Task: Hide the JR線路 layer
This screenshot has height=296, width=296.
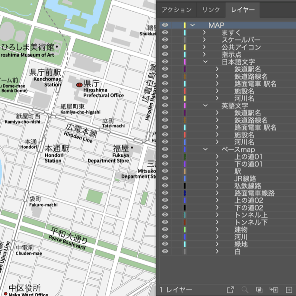Action: point(165,178)
